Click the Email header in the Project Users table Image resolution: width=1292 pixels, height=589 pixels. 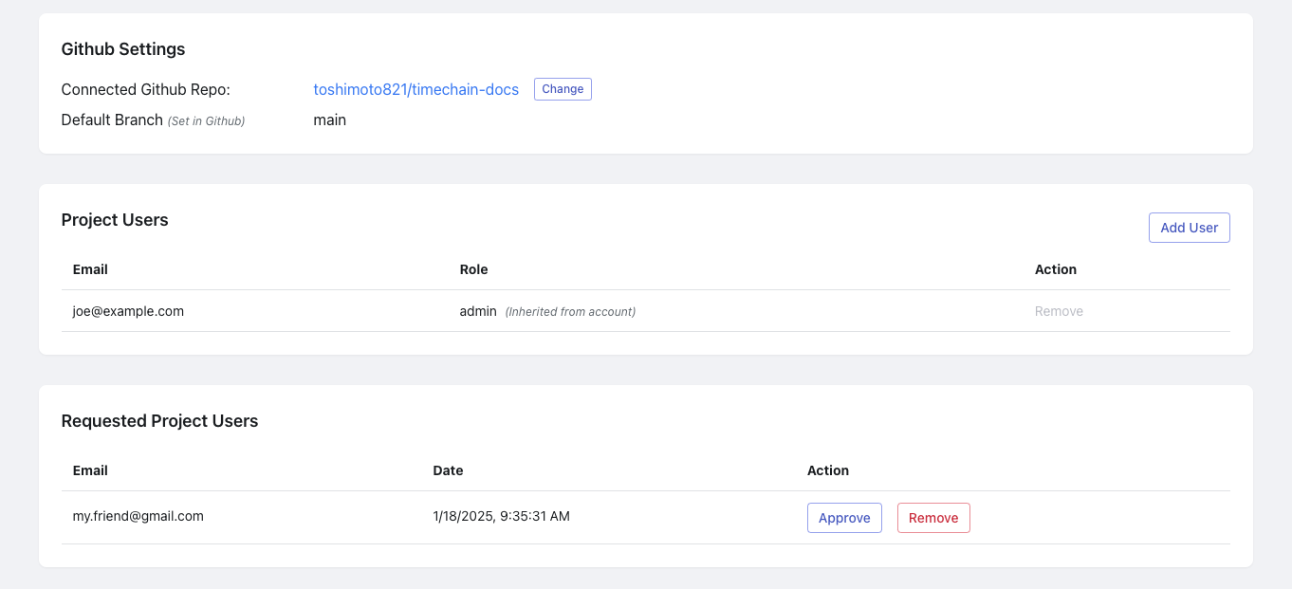90,269
